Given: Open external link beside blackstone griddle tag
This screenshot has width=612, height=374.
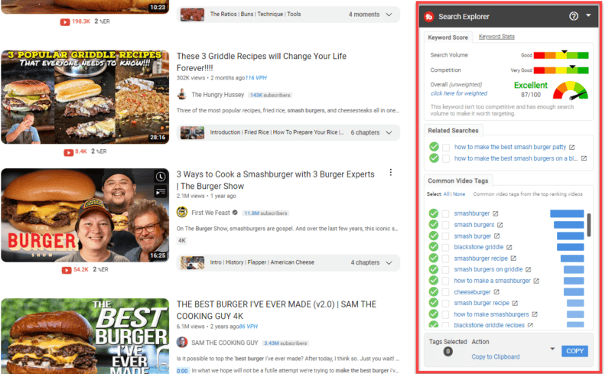Looking at the screenshot, I should (x=509, y=247).
